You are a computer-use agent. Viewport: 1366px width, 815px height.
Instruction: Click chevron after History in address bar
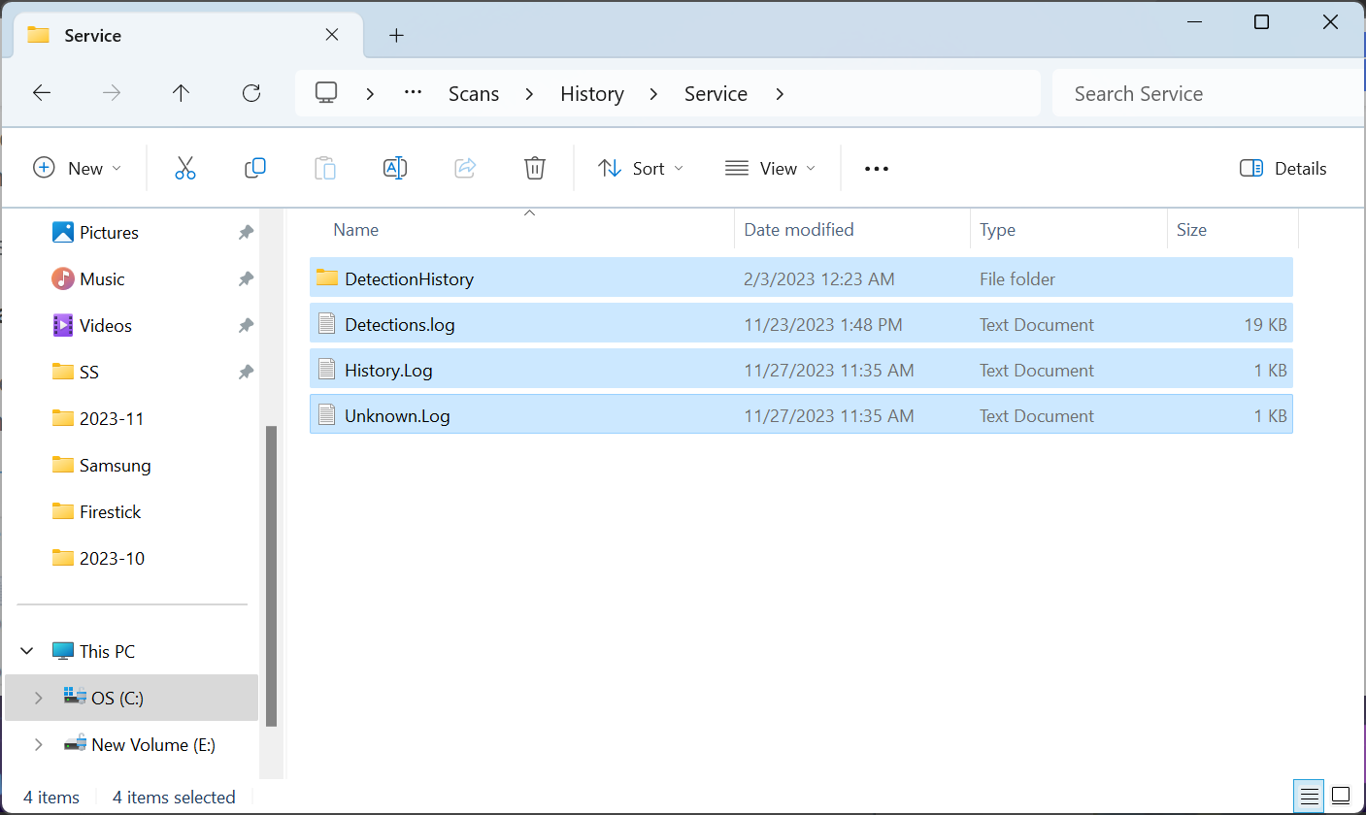tap(653, 93)
